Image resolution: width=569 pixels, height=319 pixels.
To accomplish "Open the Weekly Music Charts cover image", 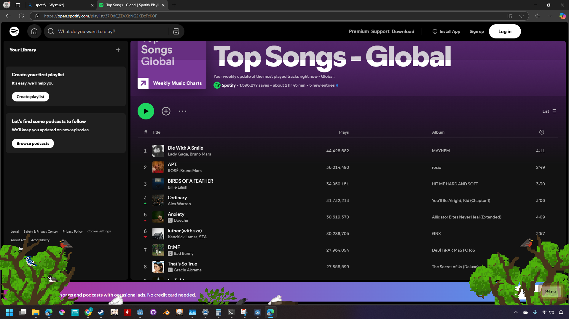I will pyautogui.click(x=172, y=65).
